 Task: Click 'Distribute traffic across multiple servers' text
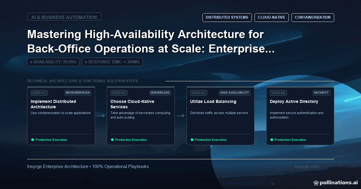click(x=219, y=113)
